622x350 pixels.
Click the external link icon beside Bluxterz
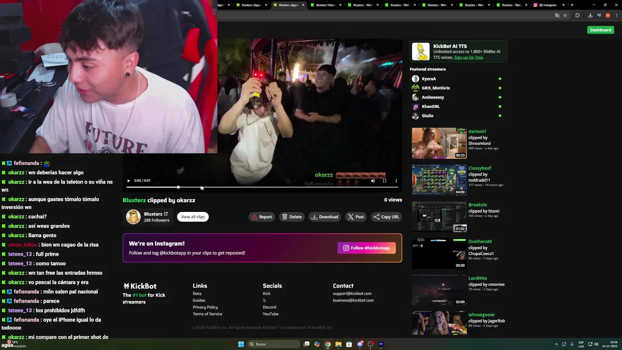coord(166,214)
